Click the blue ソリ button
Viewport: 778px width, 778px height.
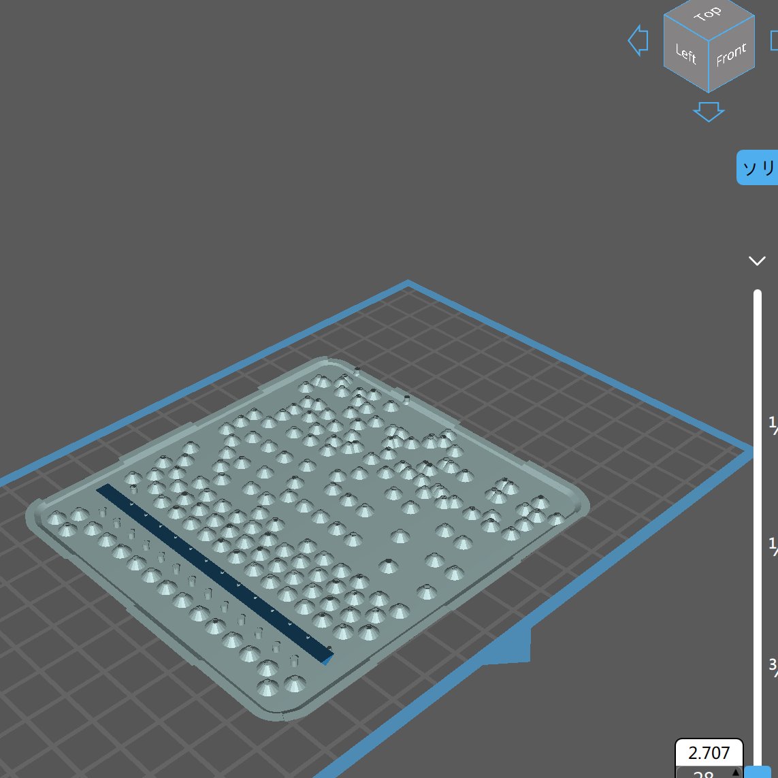click(x=758, y=167)
